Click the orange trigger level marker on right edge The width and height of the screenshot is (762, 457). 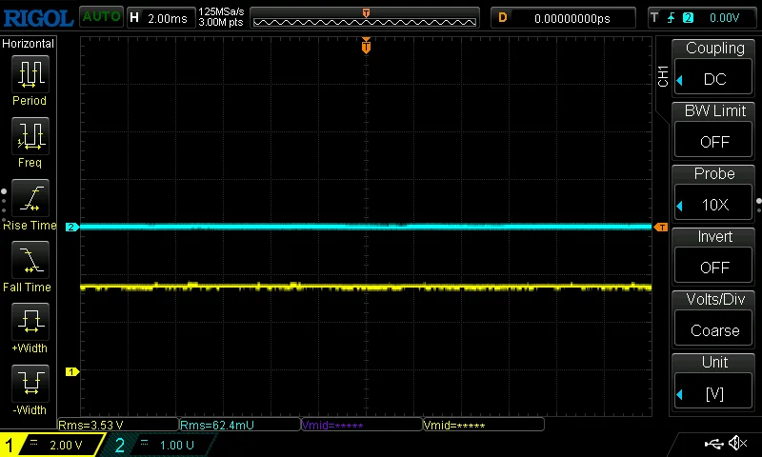pyautogui.click(x=661, y=228)
